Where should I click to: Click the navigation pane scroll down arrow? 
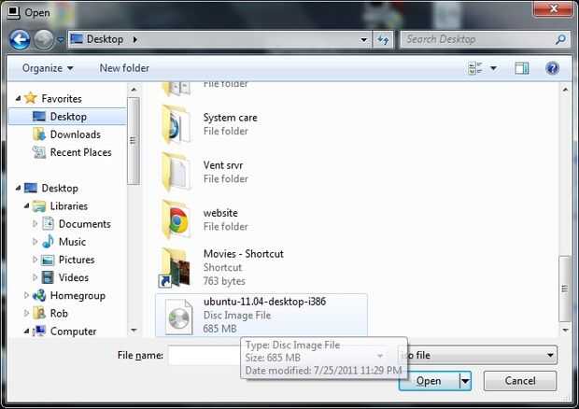point(134,330)
